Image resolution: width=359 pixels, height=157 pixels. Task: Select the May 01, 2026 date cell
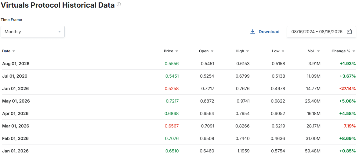[16, 101]
